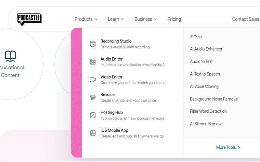Open AI Audio Enhancer tool
Image resolution: width=260 pixels, height=162 pixels.
206,49
